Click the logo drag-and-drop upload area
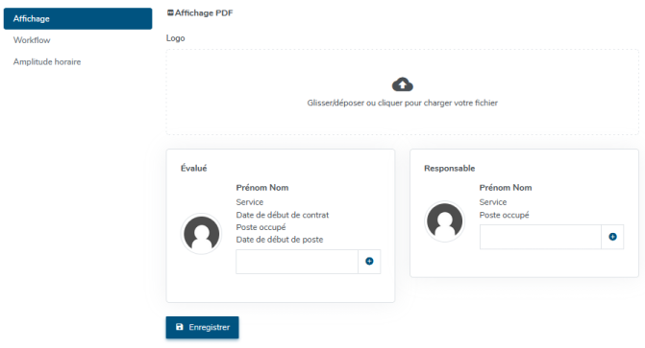 point(403,92)
